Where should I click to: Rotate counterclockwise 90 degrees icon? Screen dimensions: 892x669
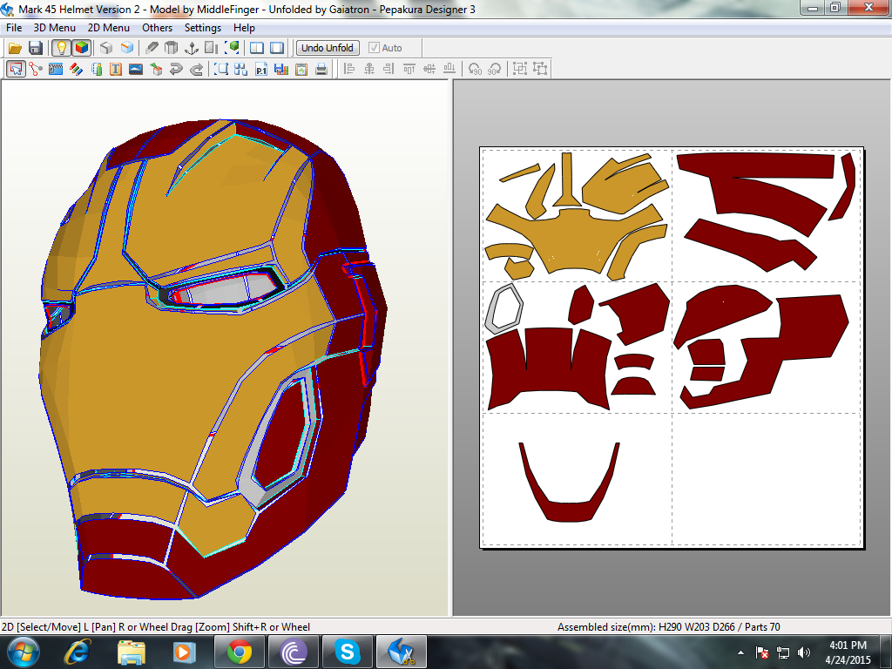pyautogui.click(x=475, y=70)
